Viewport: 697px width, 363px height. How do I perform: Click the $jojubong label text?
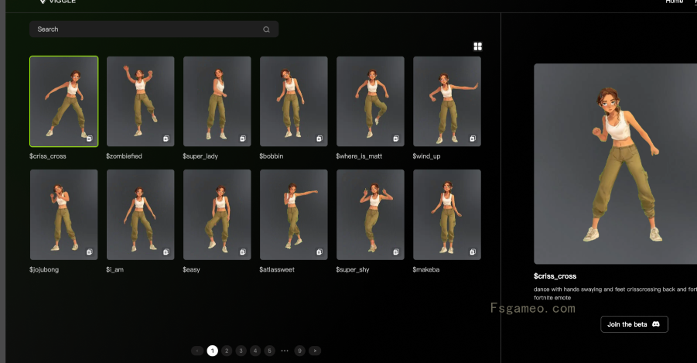coord(44,269)
